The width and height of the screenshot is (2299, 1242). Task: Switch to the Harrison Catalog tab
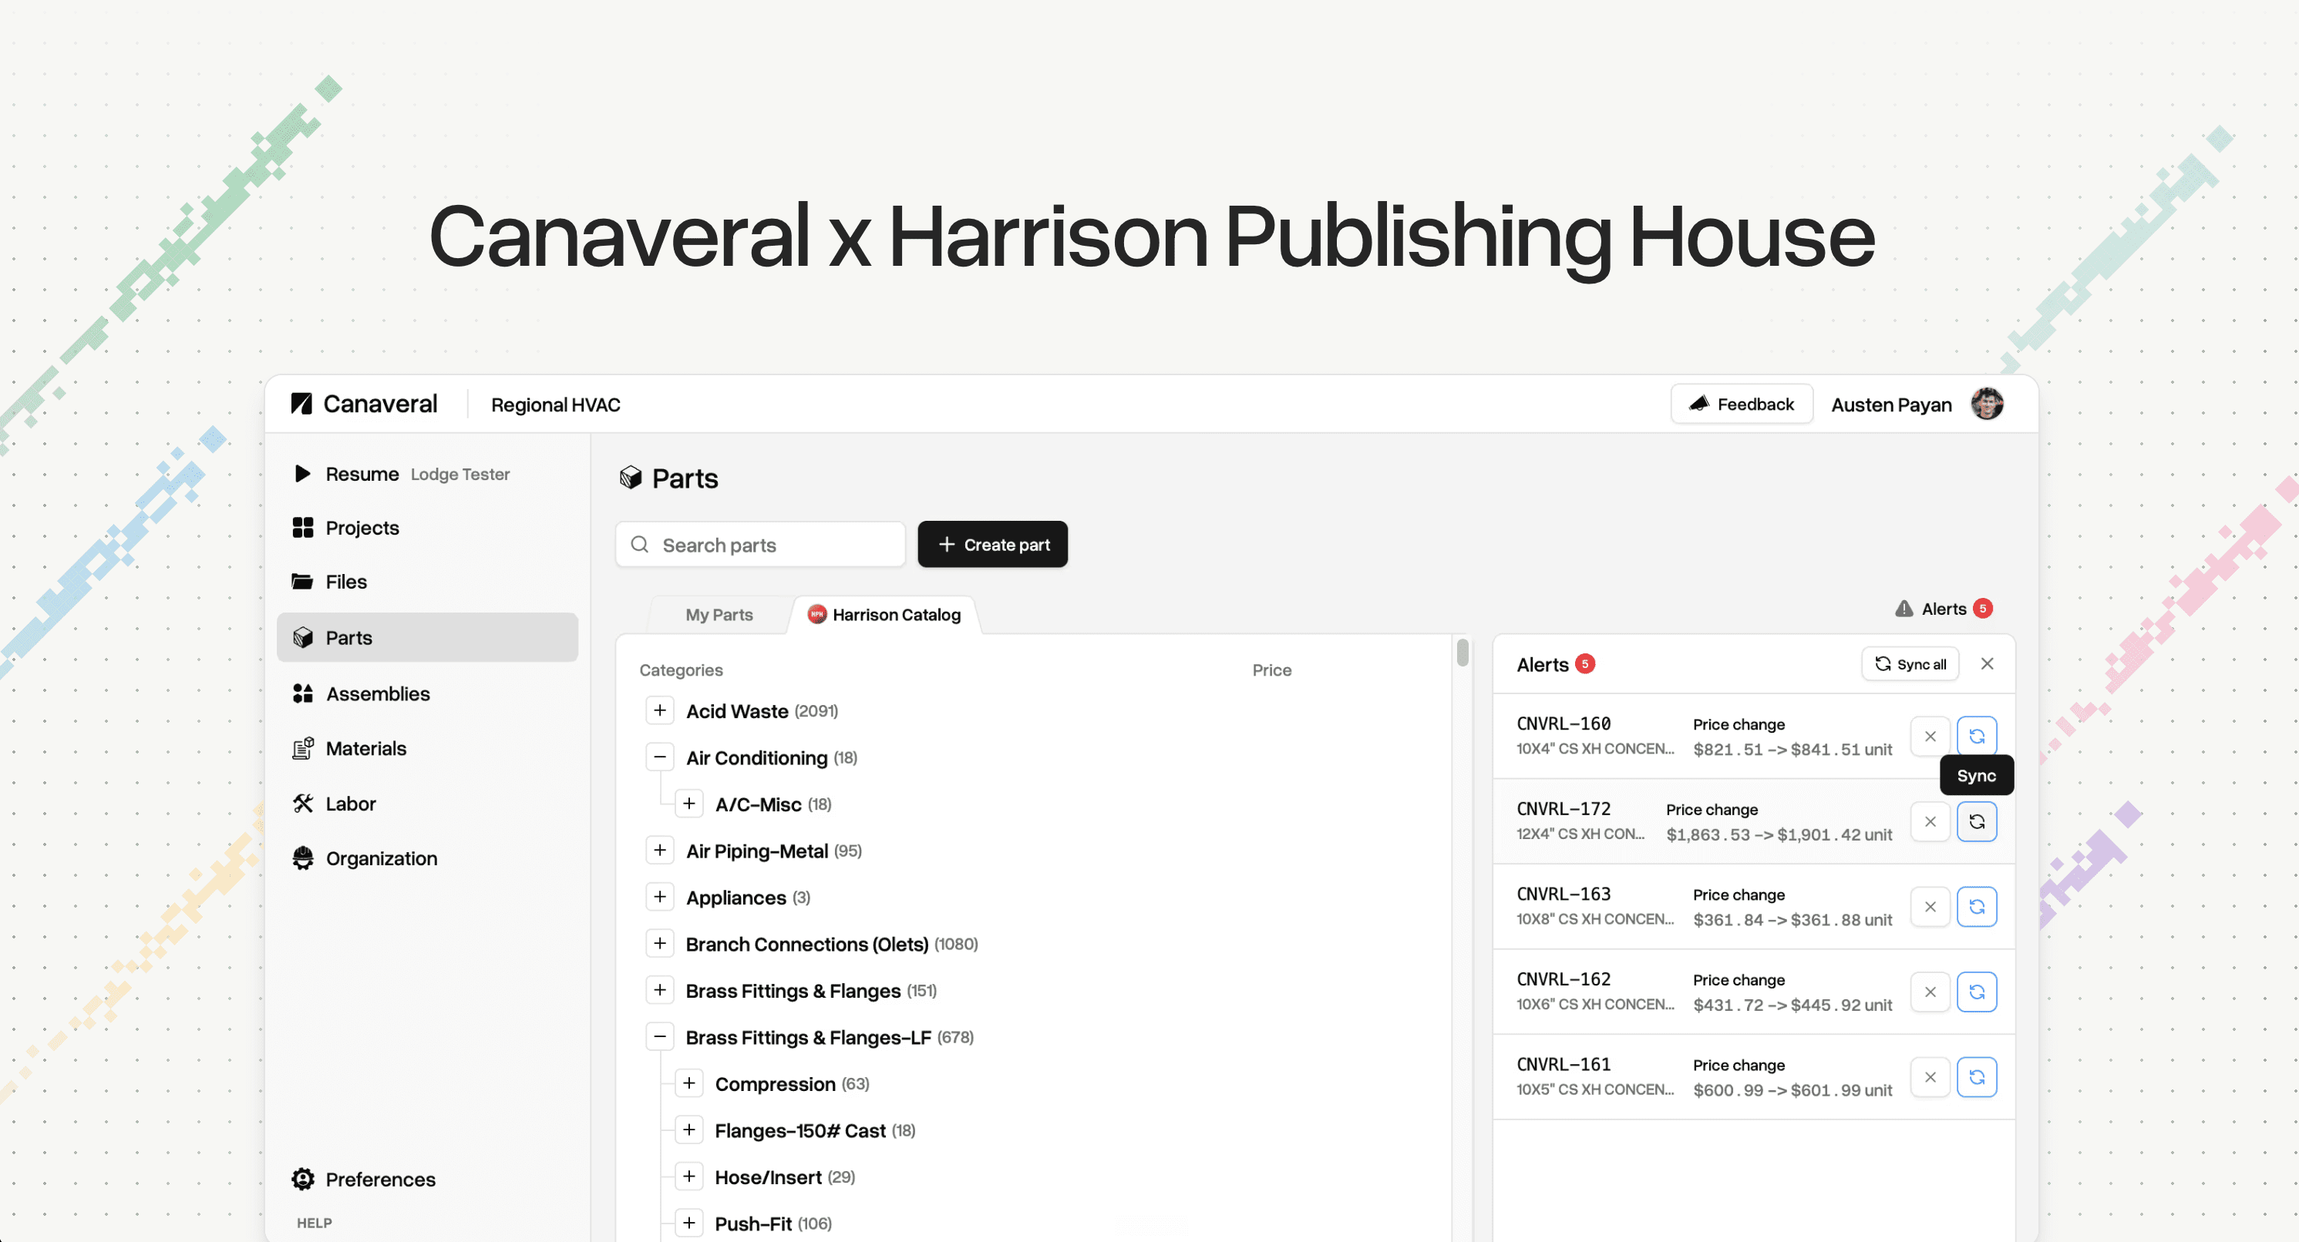click(884, 615)
